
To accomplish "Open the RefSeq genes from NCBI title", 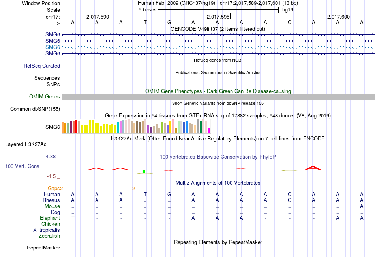I will [x=218, y=60].
